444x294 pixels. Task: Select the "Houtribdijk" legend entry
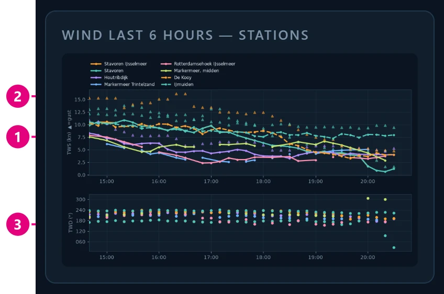click(x=116, y=77)
